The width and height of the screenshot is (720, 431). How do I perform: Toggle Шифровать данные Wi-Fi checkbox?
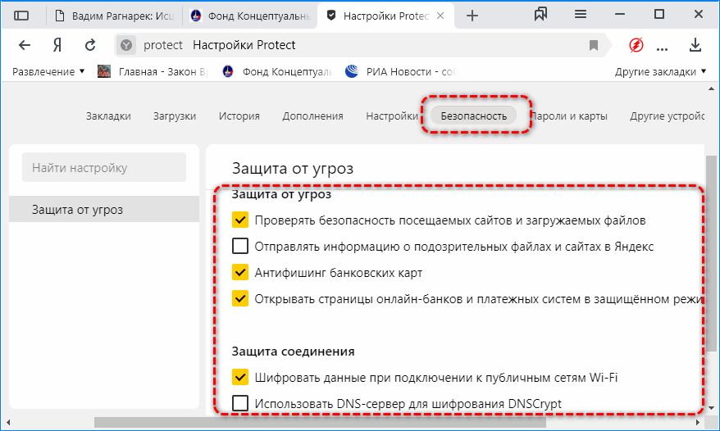coord(240,377)
